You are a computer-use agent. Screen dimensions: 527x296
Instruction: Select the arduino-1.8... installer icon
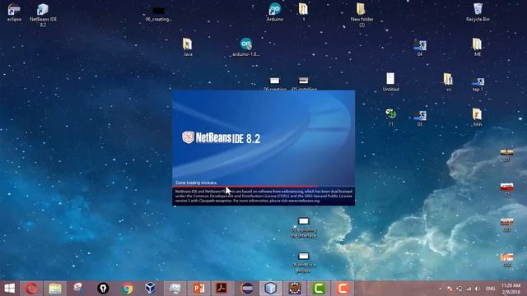click(x=246, y=47)
